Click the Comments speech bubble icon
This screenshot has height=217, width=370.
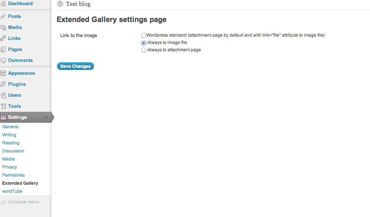point(3,60)
